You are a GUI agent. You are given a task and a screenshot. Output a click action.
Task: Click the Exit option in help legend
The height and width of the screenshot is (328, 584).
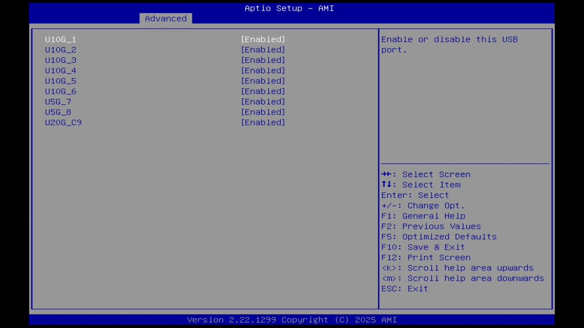coord(405,288)
